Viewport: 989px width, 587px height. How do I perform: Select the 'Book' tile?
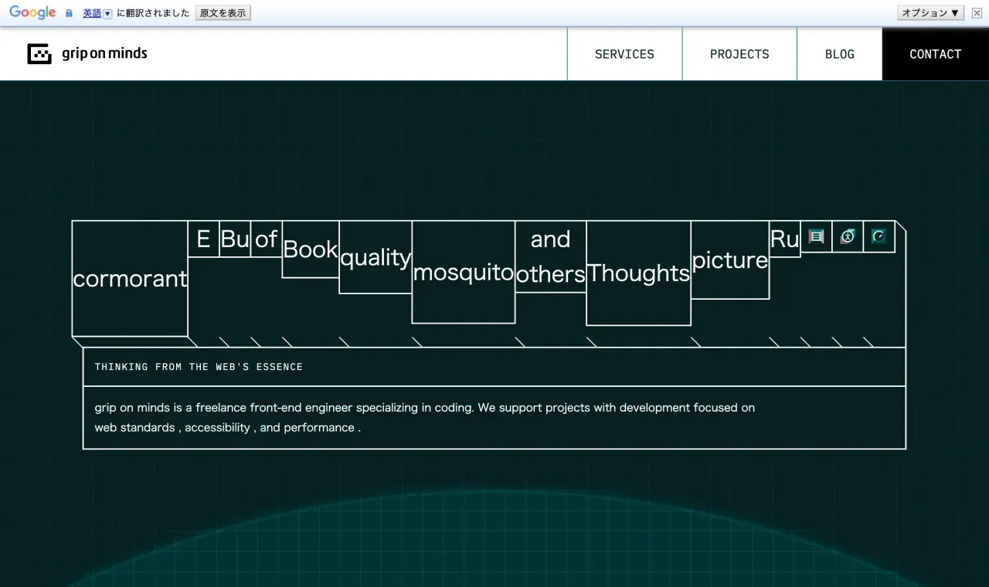pos(310,249)
